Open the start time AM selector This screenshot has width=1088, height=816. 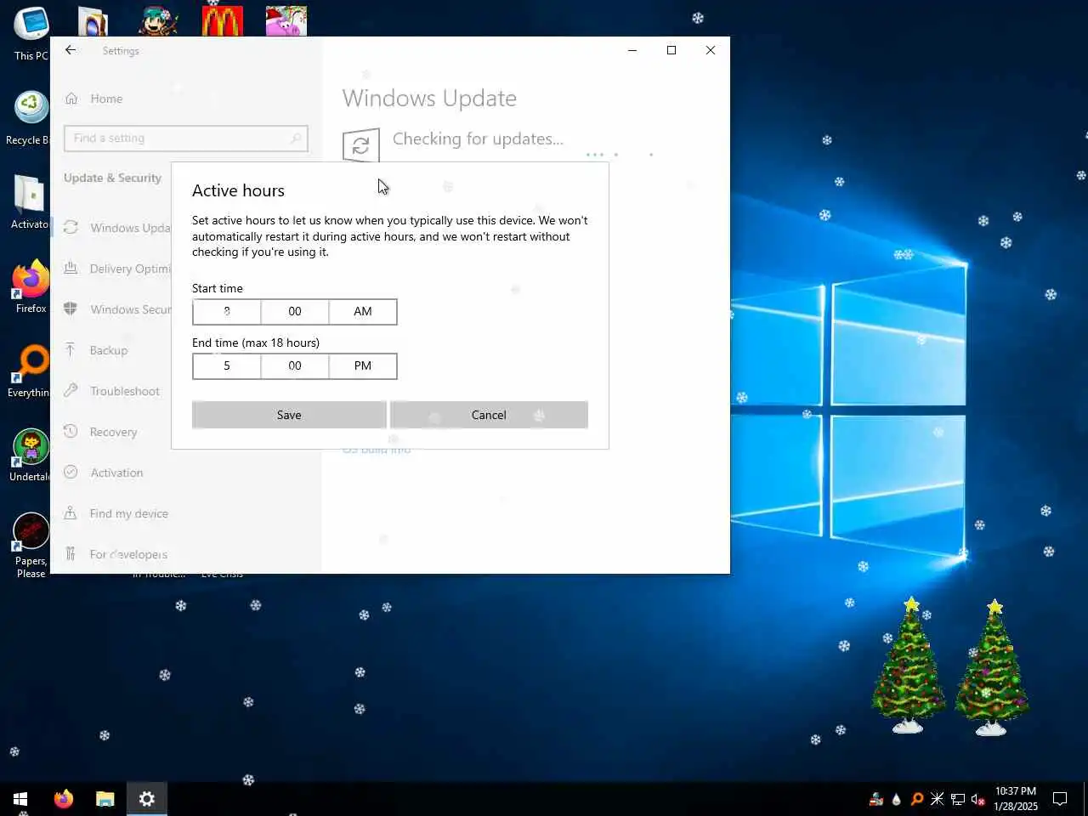(363, 311)
